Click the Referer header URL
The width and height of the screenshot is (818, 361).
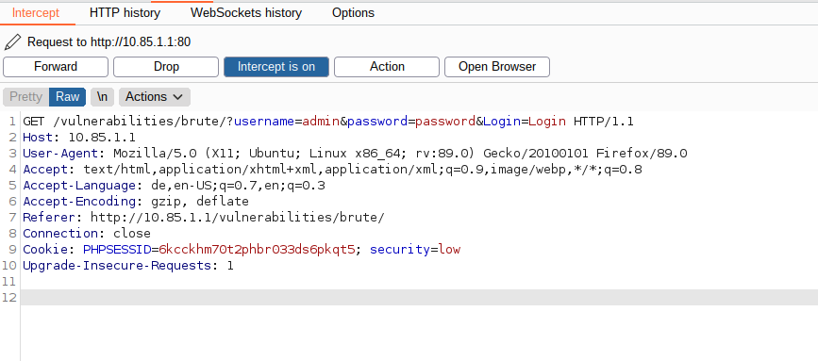tap(238, 218)
